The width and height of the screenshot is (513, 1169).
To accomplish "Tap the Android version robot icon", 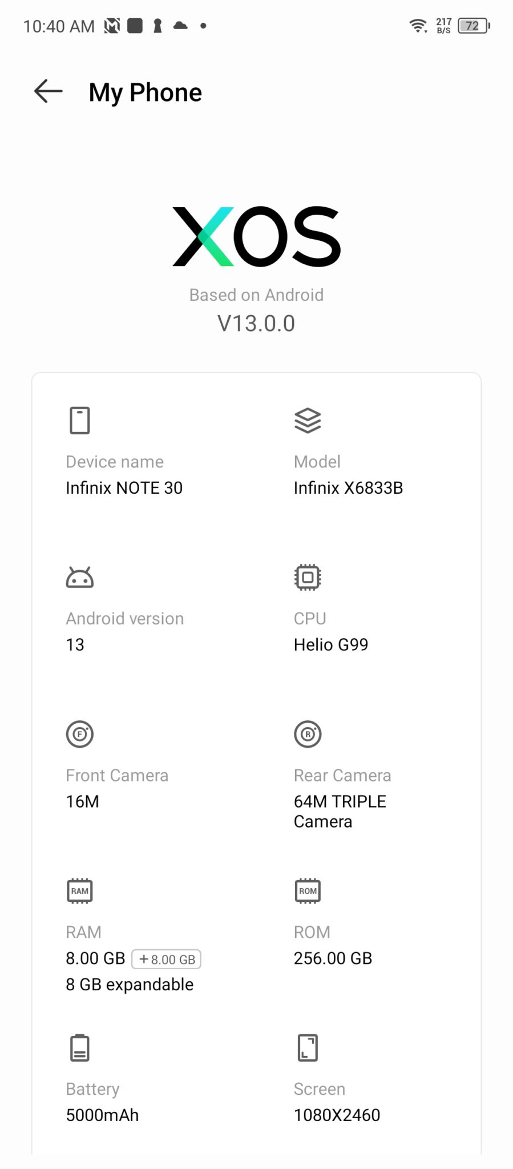I will (x=80, y=578).
